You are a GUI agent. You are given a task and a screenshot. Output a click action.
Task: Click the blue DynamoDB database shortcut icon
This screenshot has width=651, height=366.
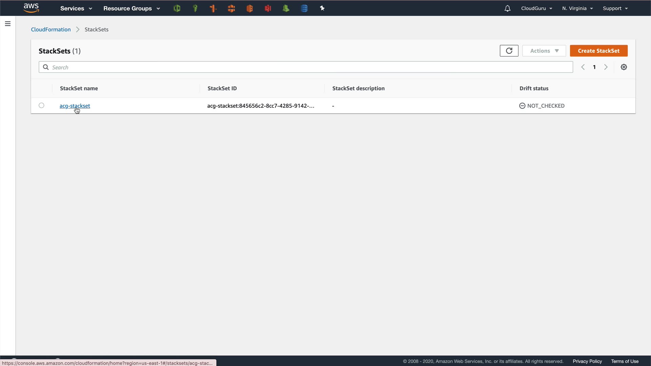pos(304,8)
